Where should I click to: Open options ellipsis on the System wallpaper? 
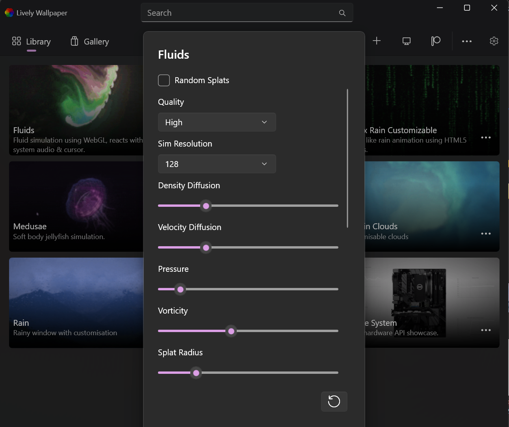point(486,330)
